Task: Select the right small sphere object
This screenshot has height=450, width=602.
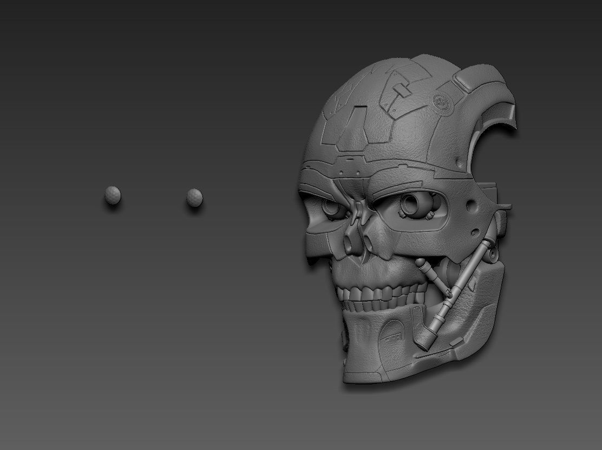Action: [x=195, y=198]
